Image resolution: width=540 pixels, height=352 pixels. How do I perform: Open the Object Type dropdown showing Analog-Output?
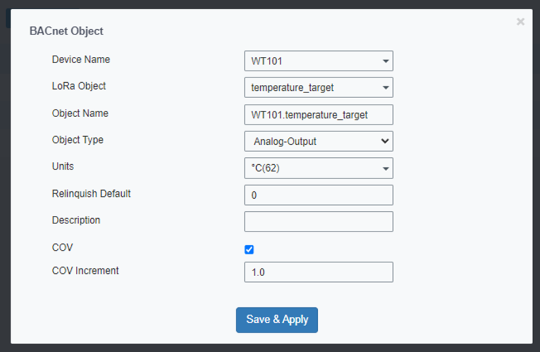pos(319,141)
